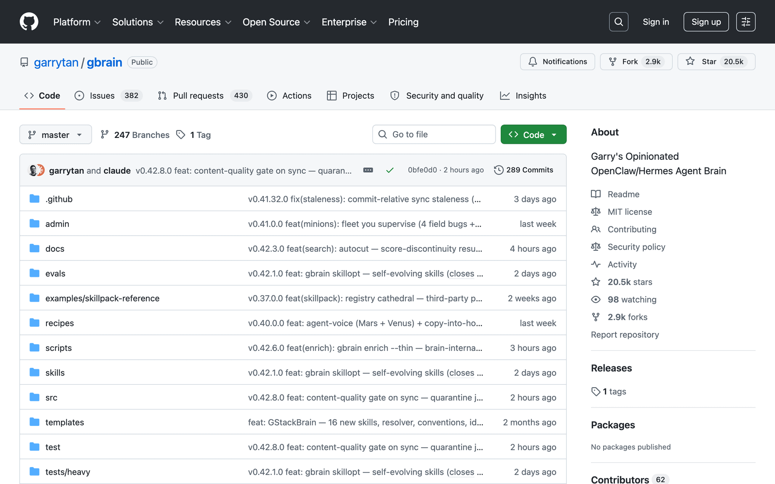Click the book icon beside Readme
Screen dimensions: 775x484
coord(596,194)
